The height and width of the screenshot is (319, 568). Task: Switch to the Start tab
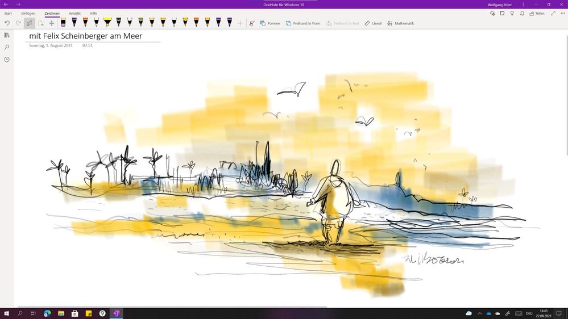8,14
